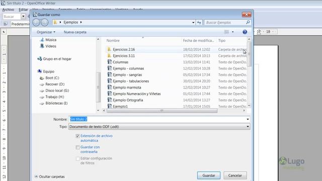Click navigation pane scroll-up arrow

98,39
